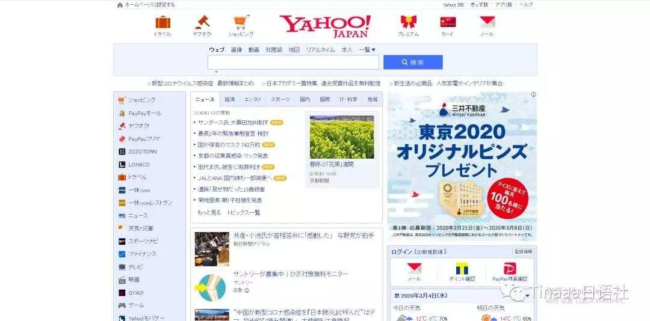This screenshot has height=321, width=650.
Task: Choose the 画像 search type tab
Action: 237,50
